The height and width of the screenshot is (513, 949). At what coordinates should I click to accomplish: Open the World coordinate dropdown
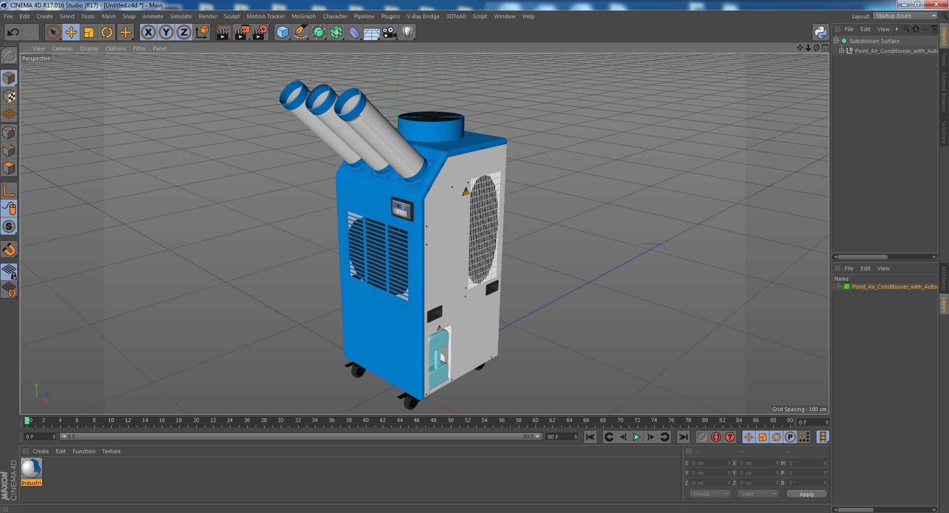pos(710,494)
